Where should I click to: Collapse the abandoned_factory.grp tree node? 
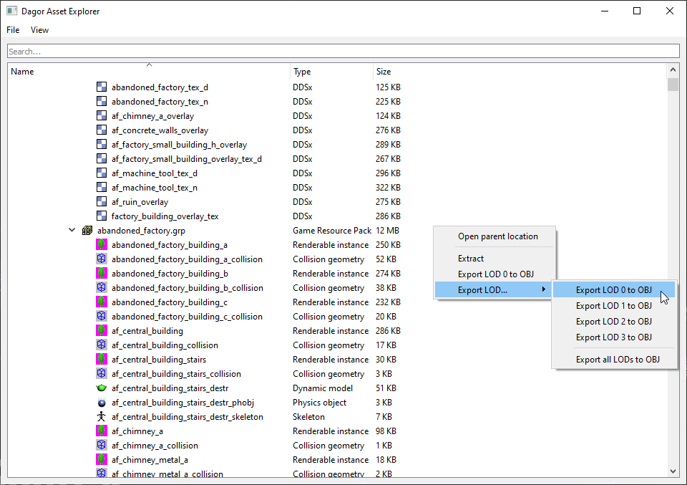coord(72,230)
